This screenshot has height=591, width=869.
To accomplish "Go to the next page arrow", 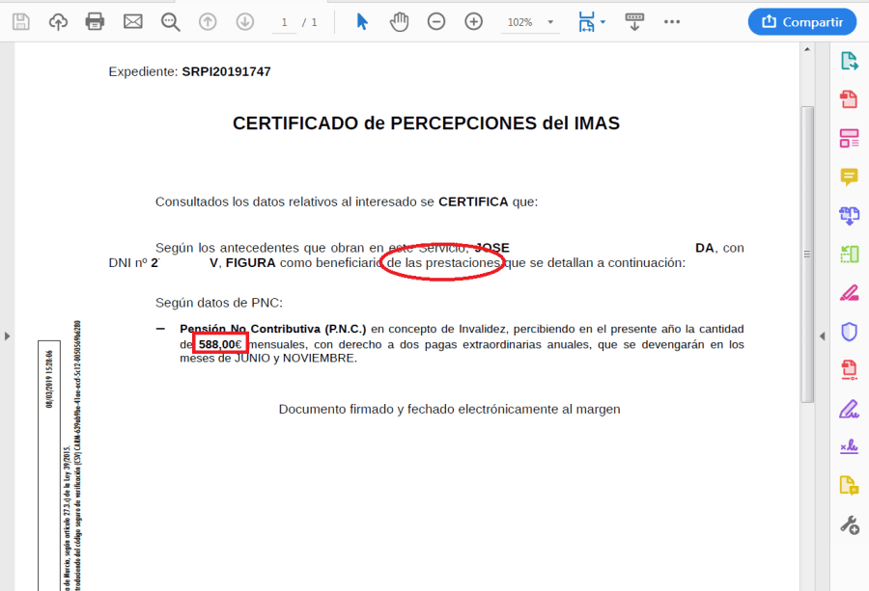I will pyautogui.click(x=244, y=21).
